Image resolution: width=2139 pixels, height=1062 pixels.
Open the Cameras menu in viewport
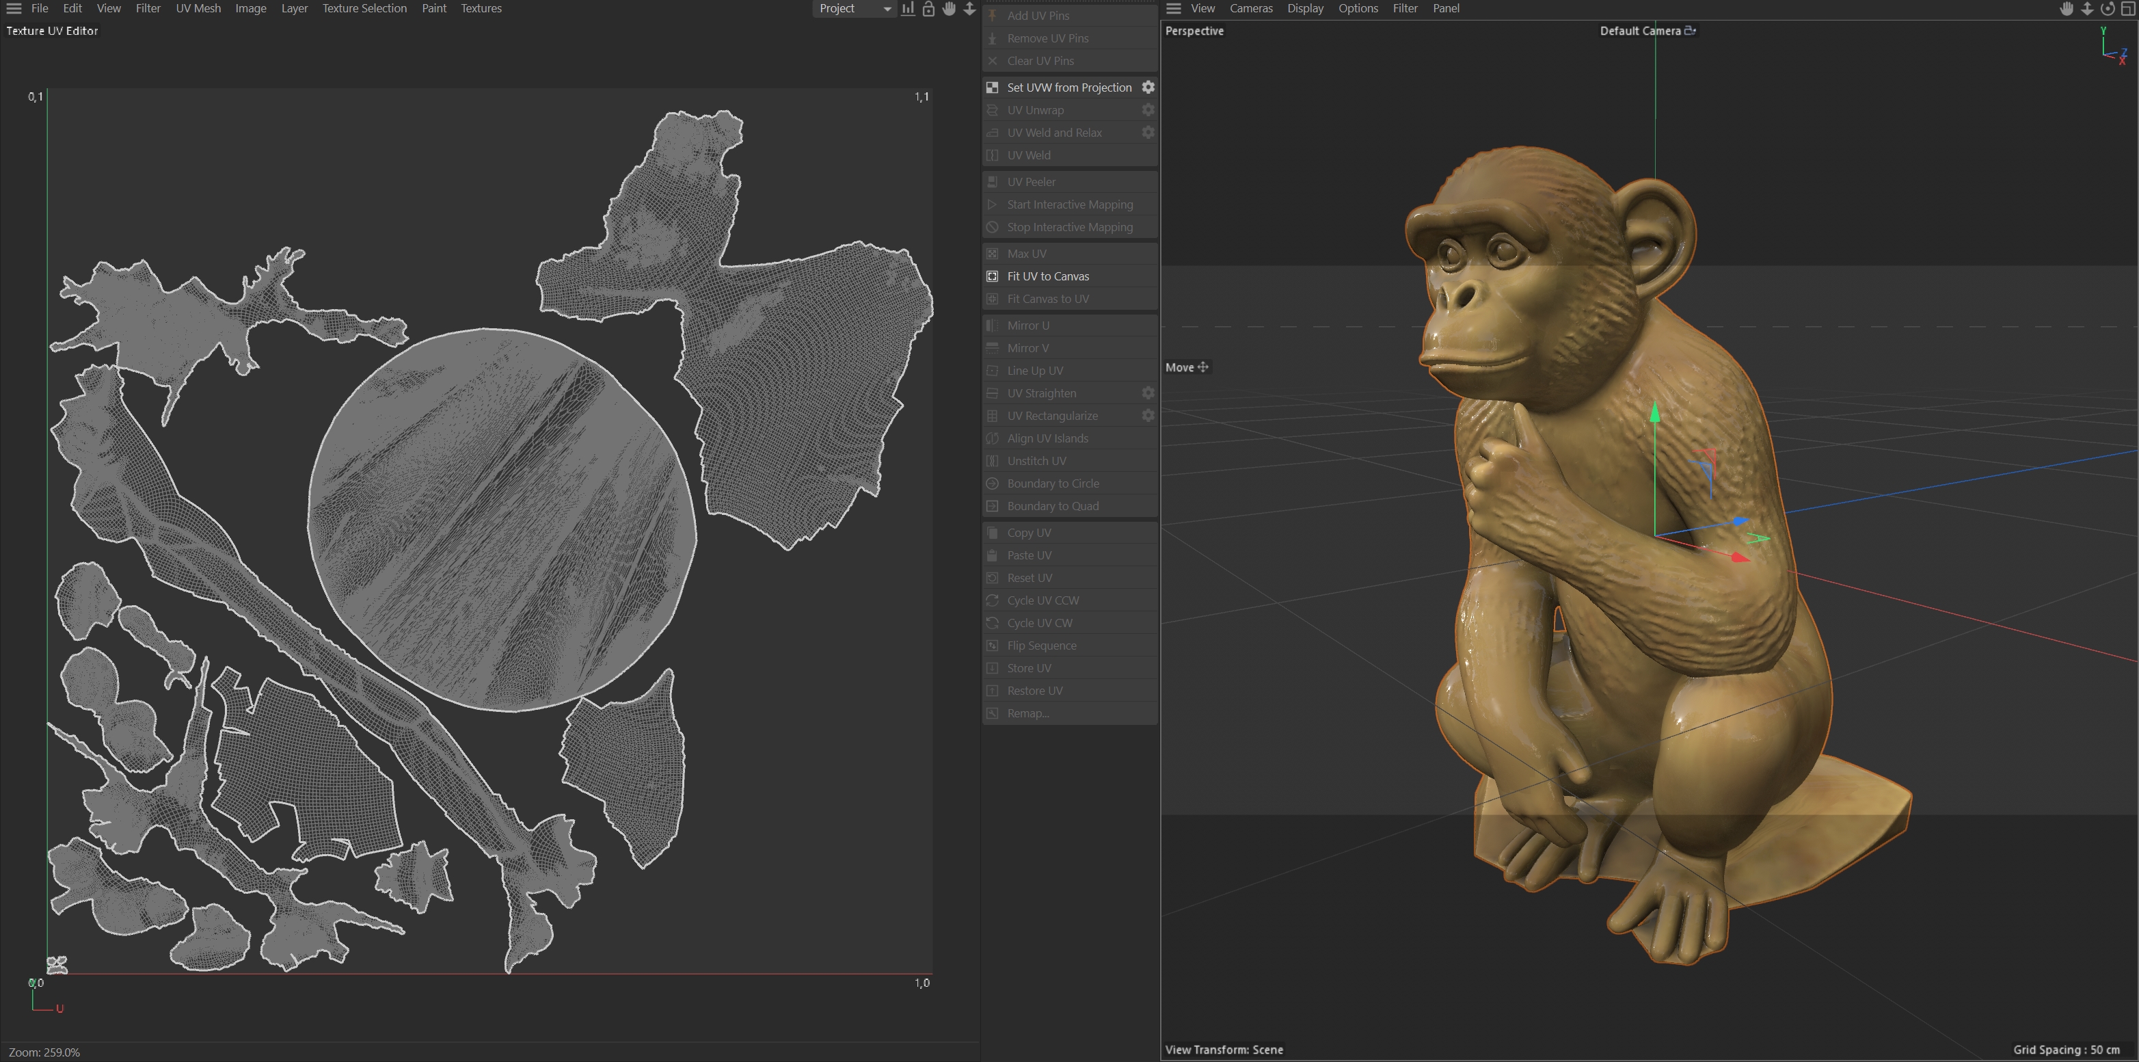1250,8
